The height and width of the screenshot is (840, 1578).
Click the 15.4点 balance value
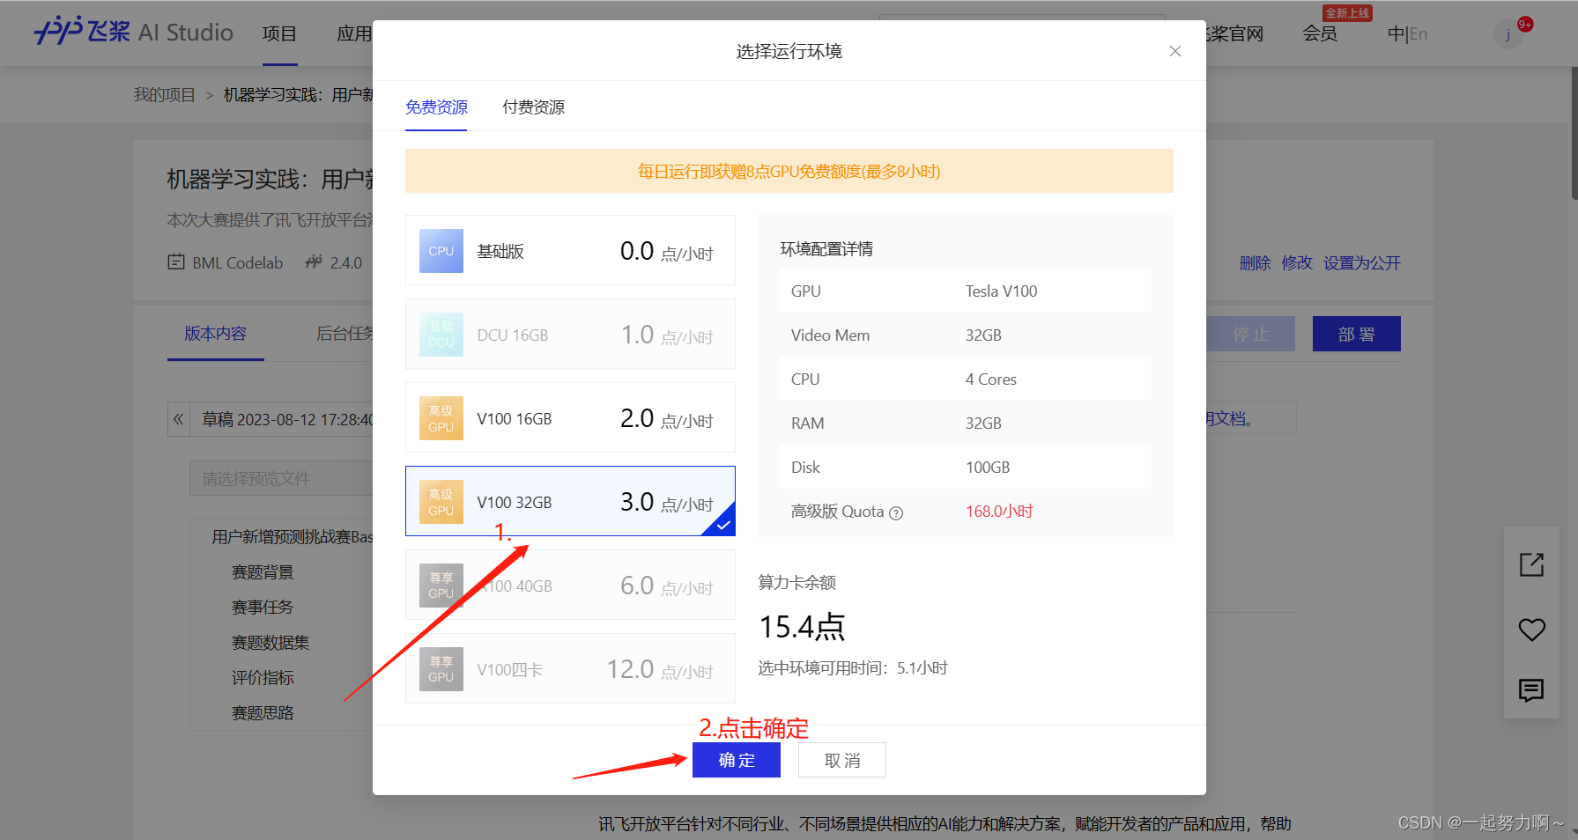(x=802, y=627)
